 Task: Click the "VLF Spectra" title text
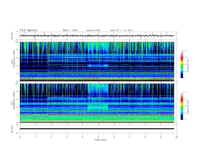28,30
